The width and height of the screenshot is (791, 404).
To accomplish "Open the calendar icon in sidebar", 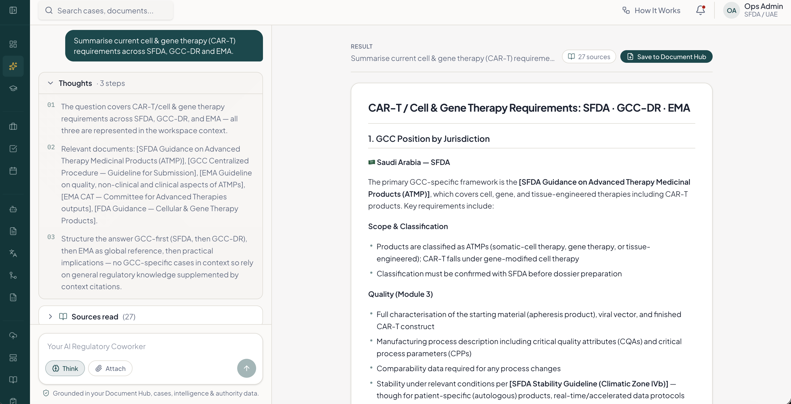I will 13,171.
